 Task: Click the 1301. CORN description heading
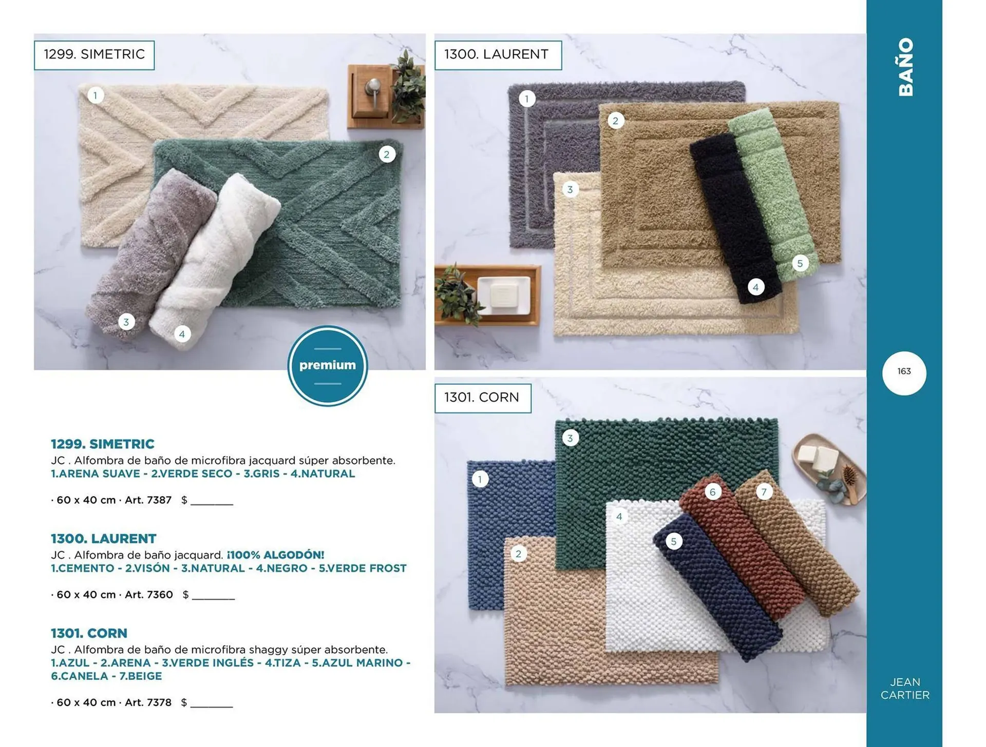coord(89,633)
